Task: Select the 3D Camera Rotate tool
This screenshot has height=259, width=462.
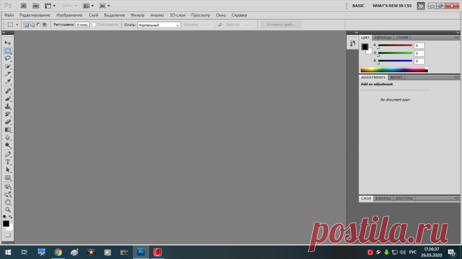Action: click(x=8, y=194)
